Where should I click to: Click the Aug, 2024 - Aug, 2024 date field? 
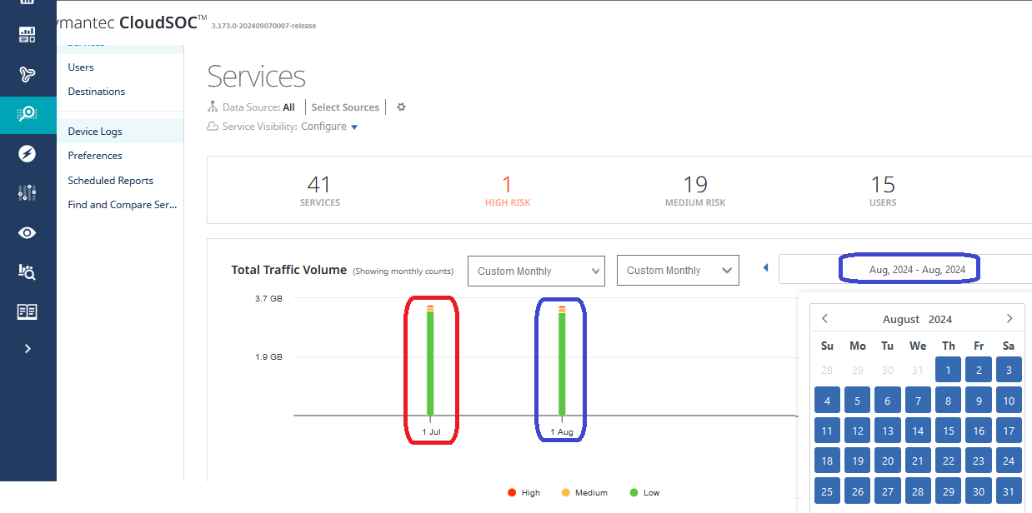click(x=917, y=270)
